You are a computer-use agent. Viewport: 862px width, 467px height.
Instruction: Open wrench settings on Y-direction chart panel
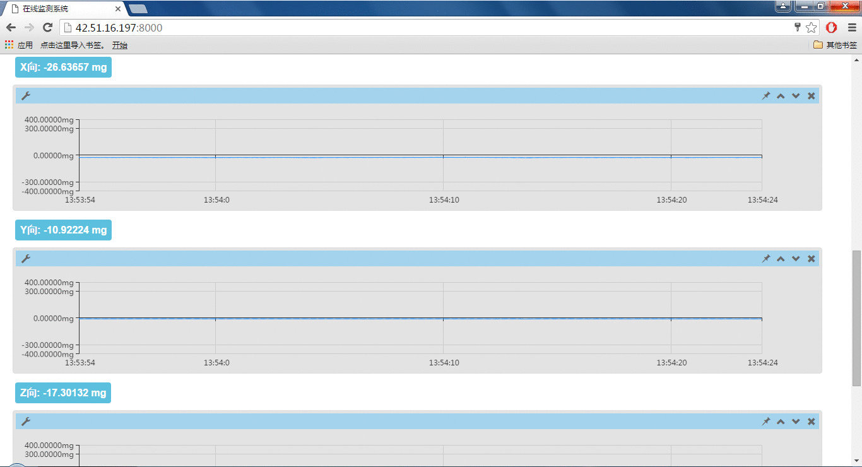[x=26, y=259]
